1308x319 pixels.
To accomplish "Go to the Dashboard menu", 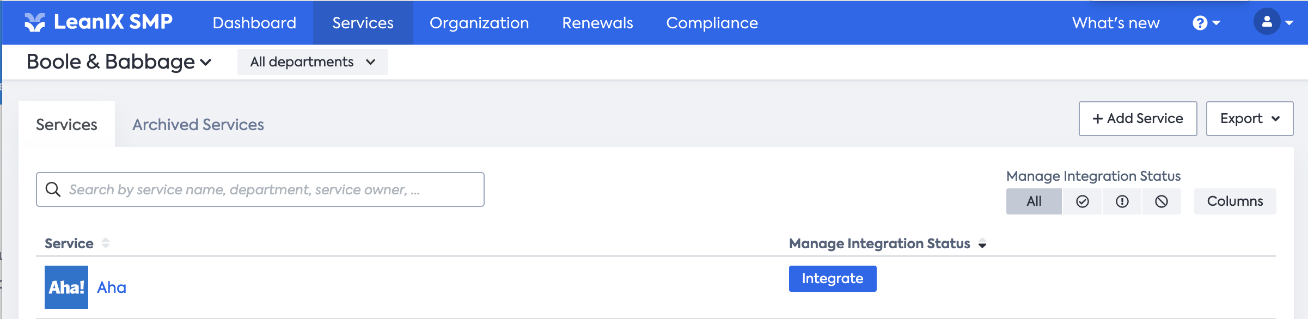I will [x=254, y=23].
